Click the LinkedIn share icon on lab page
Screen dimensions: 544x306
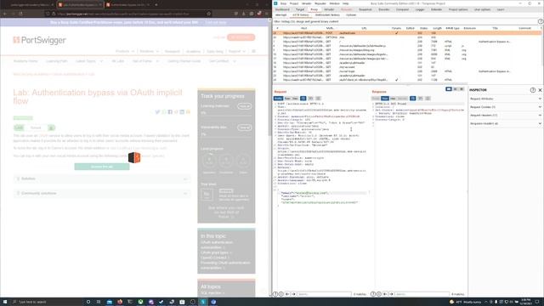pyautogui.click(x=182, y=111)
